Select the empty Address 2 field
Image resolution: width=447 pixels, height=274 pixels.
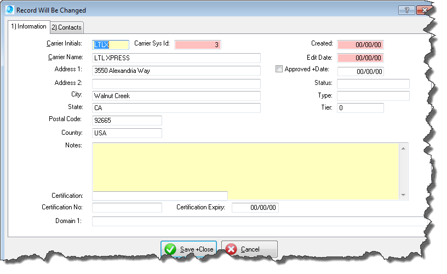(176, 83)
